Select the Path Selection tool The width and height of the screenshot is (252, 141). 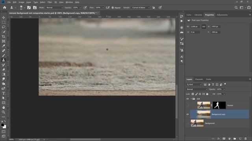(x=4, y=98)
